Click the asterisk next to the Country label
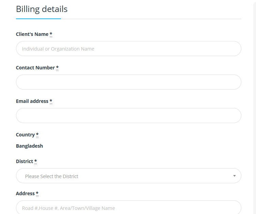 coord(37,135)
